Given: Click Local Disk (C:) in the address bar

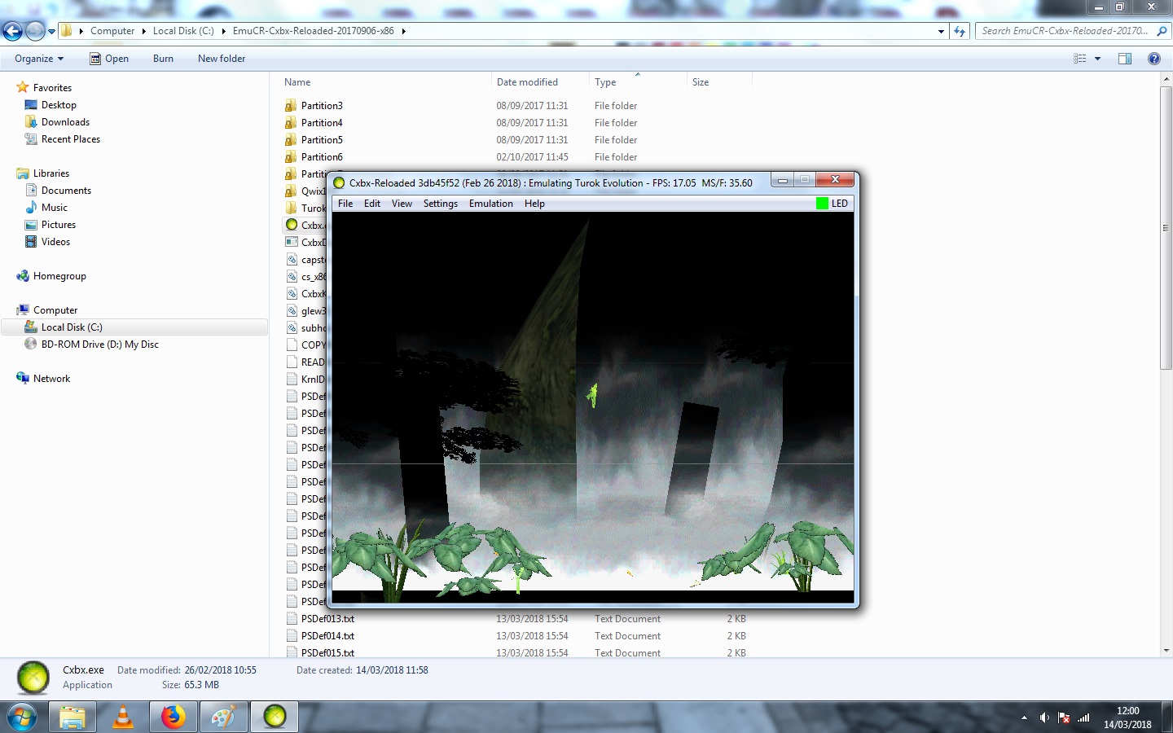Looking at the screenshot, I should [183, 31].
